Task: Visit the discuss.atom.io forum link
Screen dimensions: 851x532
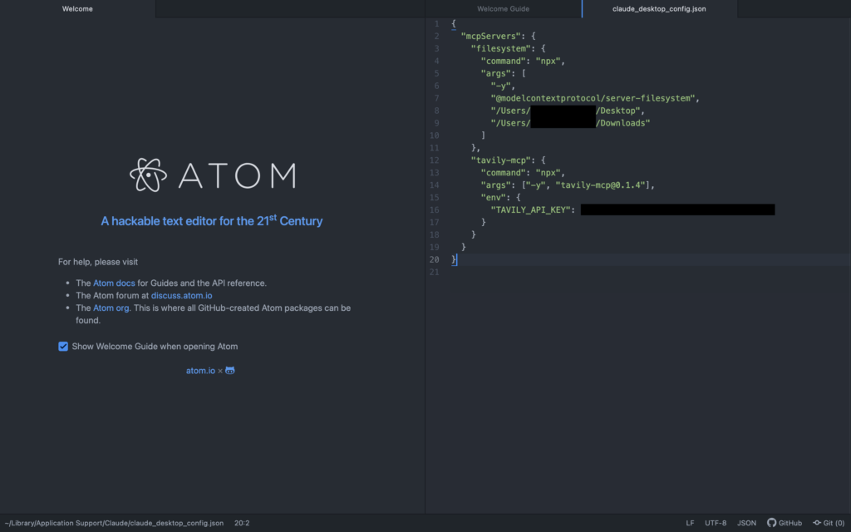Action: pos(182,295)
